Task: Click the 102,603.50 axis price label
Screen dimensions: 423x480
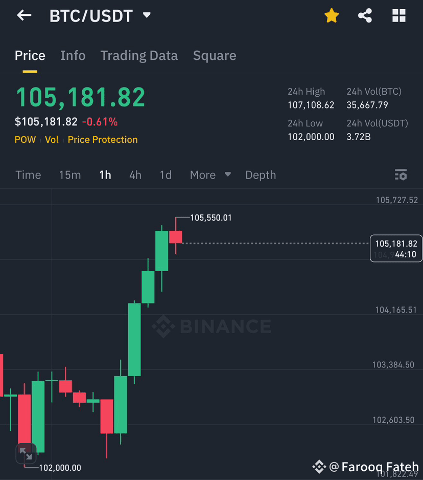Action: click(393, 420)
